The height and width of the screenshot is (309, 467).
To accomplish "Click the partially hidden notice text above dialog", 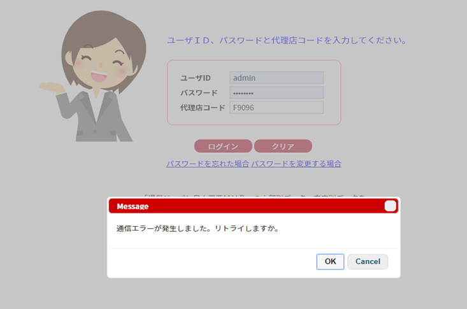I will point(255,194).
